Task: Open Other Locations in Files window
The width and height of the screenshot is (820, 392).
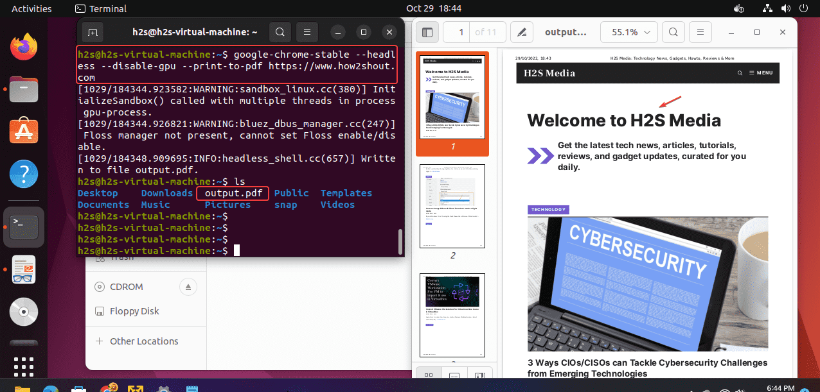Action: pyautogui.click(x=137, y=341)
